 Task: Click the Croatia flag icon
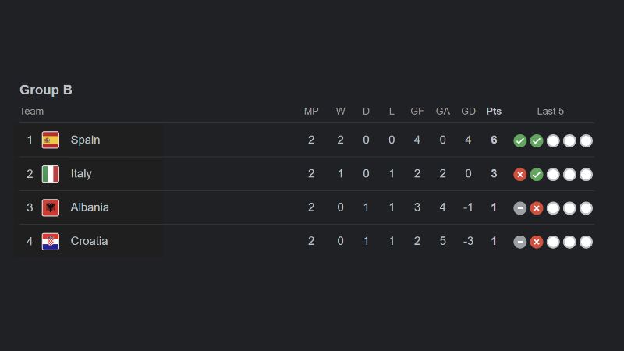pos(51,242)
